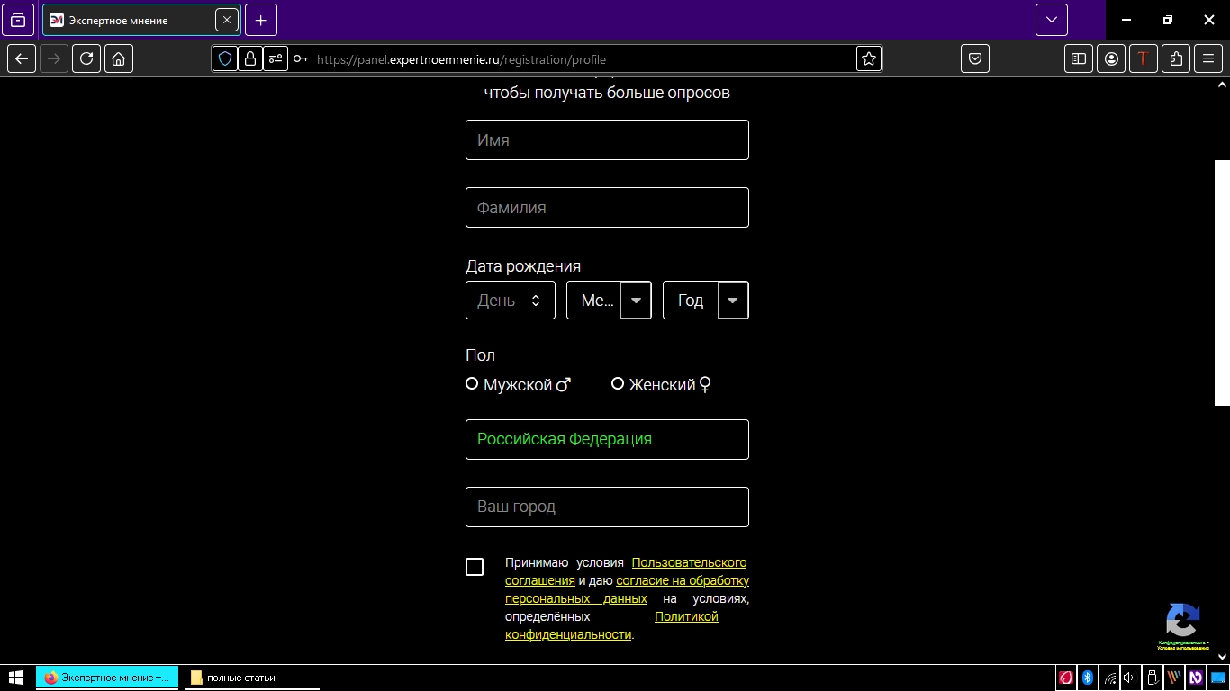
Task: Select the Женский gender radio button
Action: [x=618, y=384]
